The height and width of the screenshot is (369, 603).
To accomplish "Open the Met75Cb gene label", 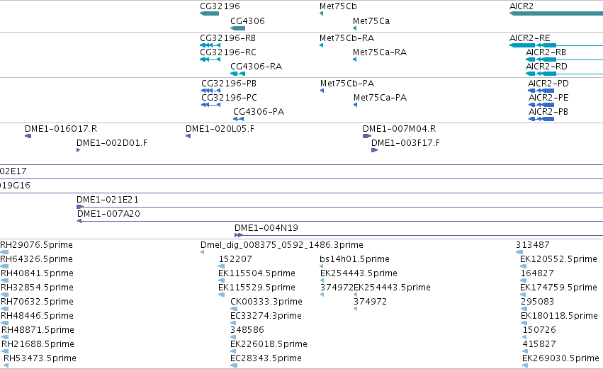I will (x=338, y=6).
